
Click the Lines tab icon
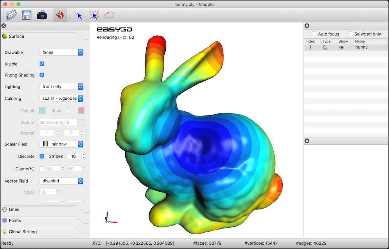tap(4, 209)
